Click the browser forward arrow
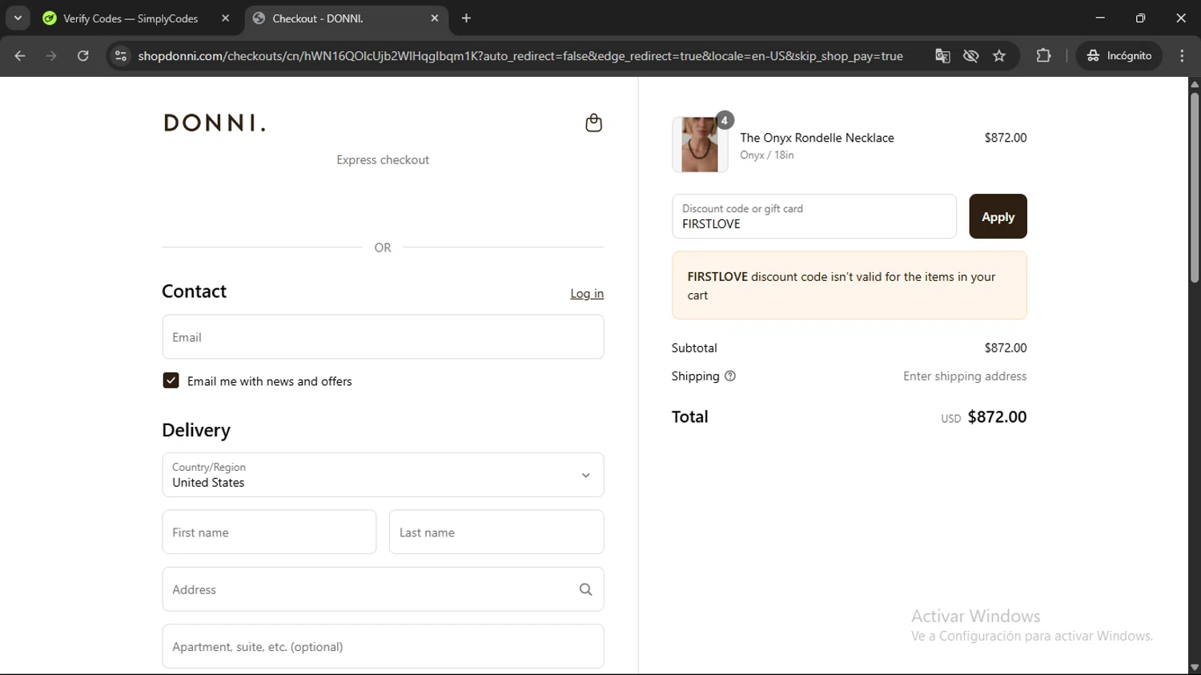The image size is (1201, 675). coord(51,56)
